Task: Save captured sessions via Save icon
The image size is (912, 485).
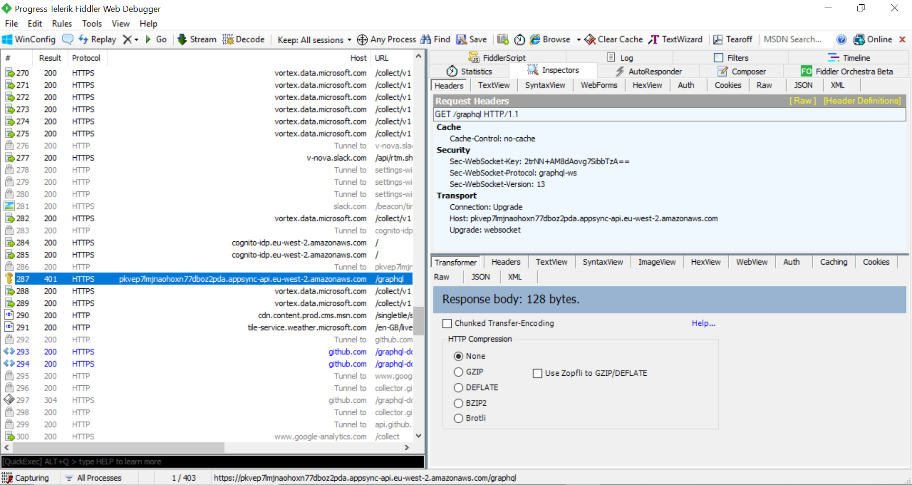Action: 471,39
